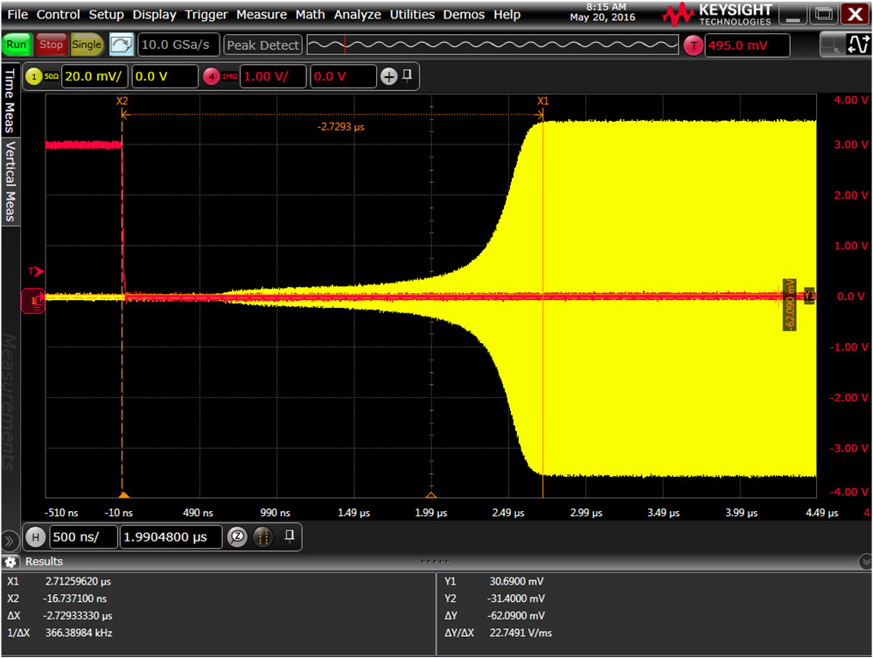Open trigger settings via red T icon
Viewport: 873px width, 658px height.
point(693,45)
